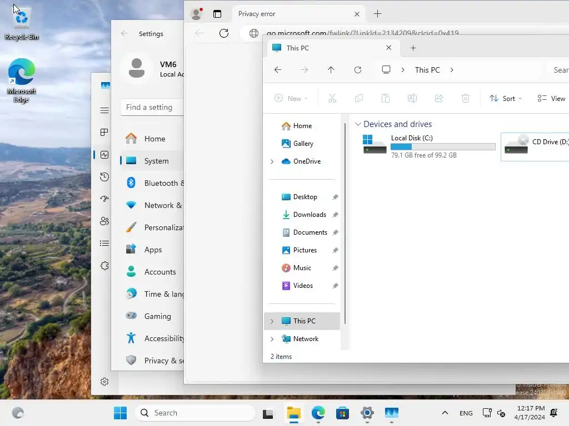569x426 pixels.
Task: Click the Rename icon in File Explorer toolbar
Action: pos(412,98)
